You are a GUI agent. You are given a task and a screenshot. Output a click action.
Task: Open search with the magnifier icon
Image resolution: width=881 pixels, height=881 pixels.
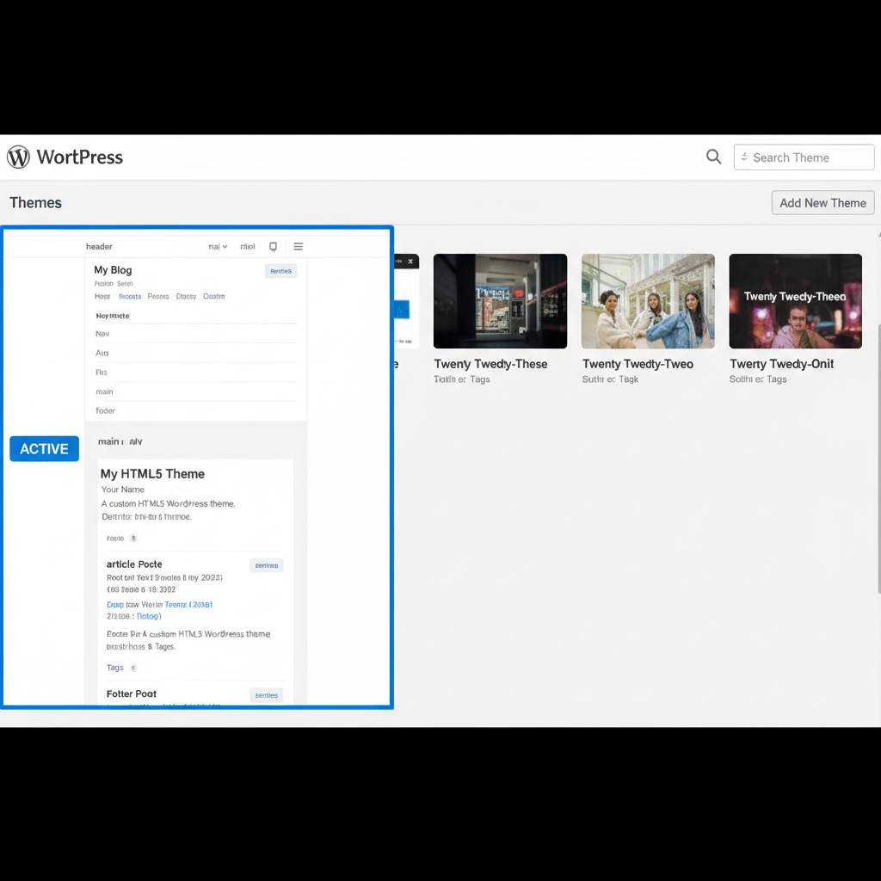coord(713,157)
